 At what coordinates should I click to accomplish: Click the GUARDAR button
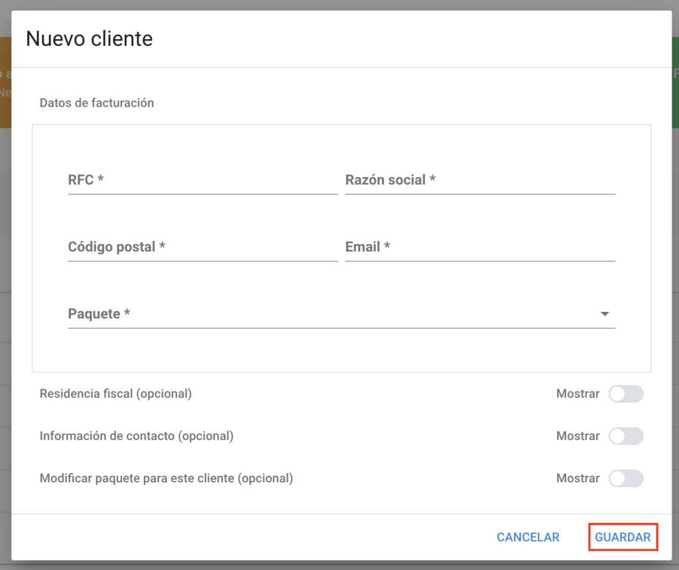(623, 537)
